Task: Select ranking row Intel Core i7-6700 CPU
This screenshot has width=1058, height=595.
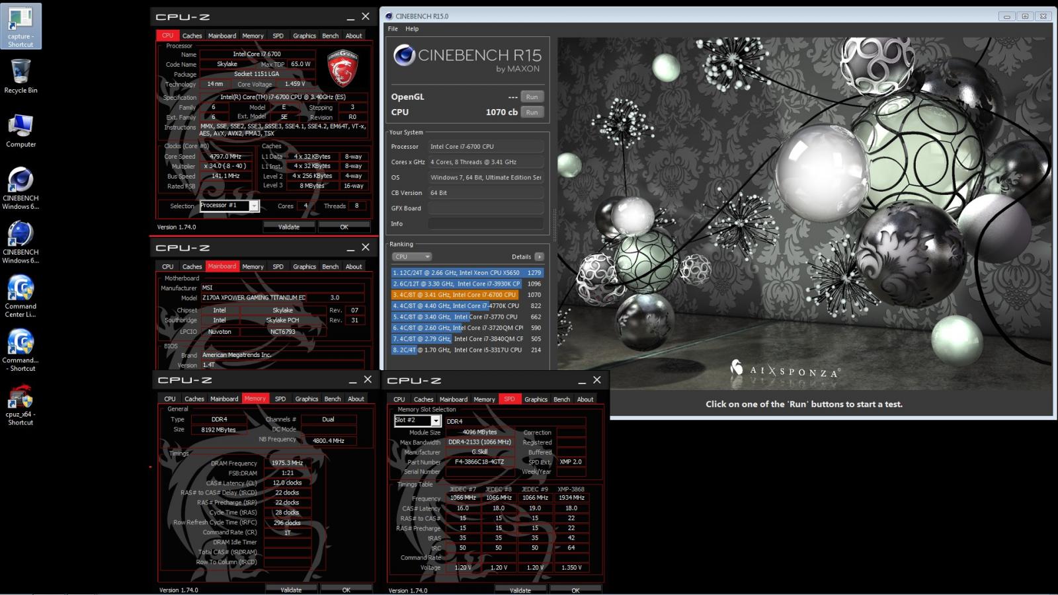Action: click(467, 295)
